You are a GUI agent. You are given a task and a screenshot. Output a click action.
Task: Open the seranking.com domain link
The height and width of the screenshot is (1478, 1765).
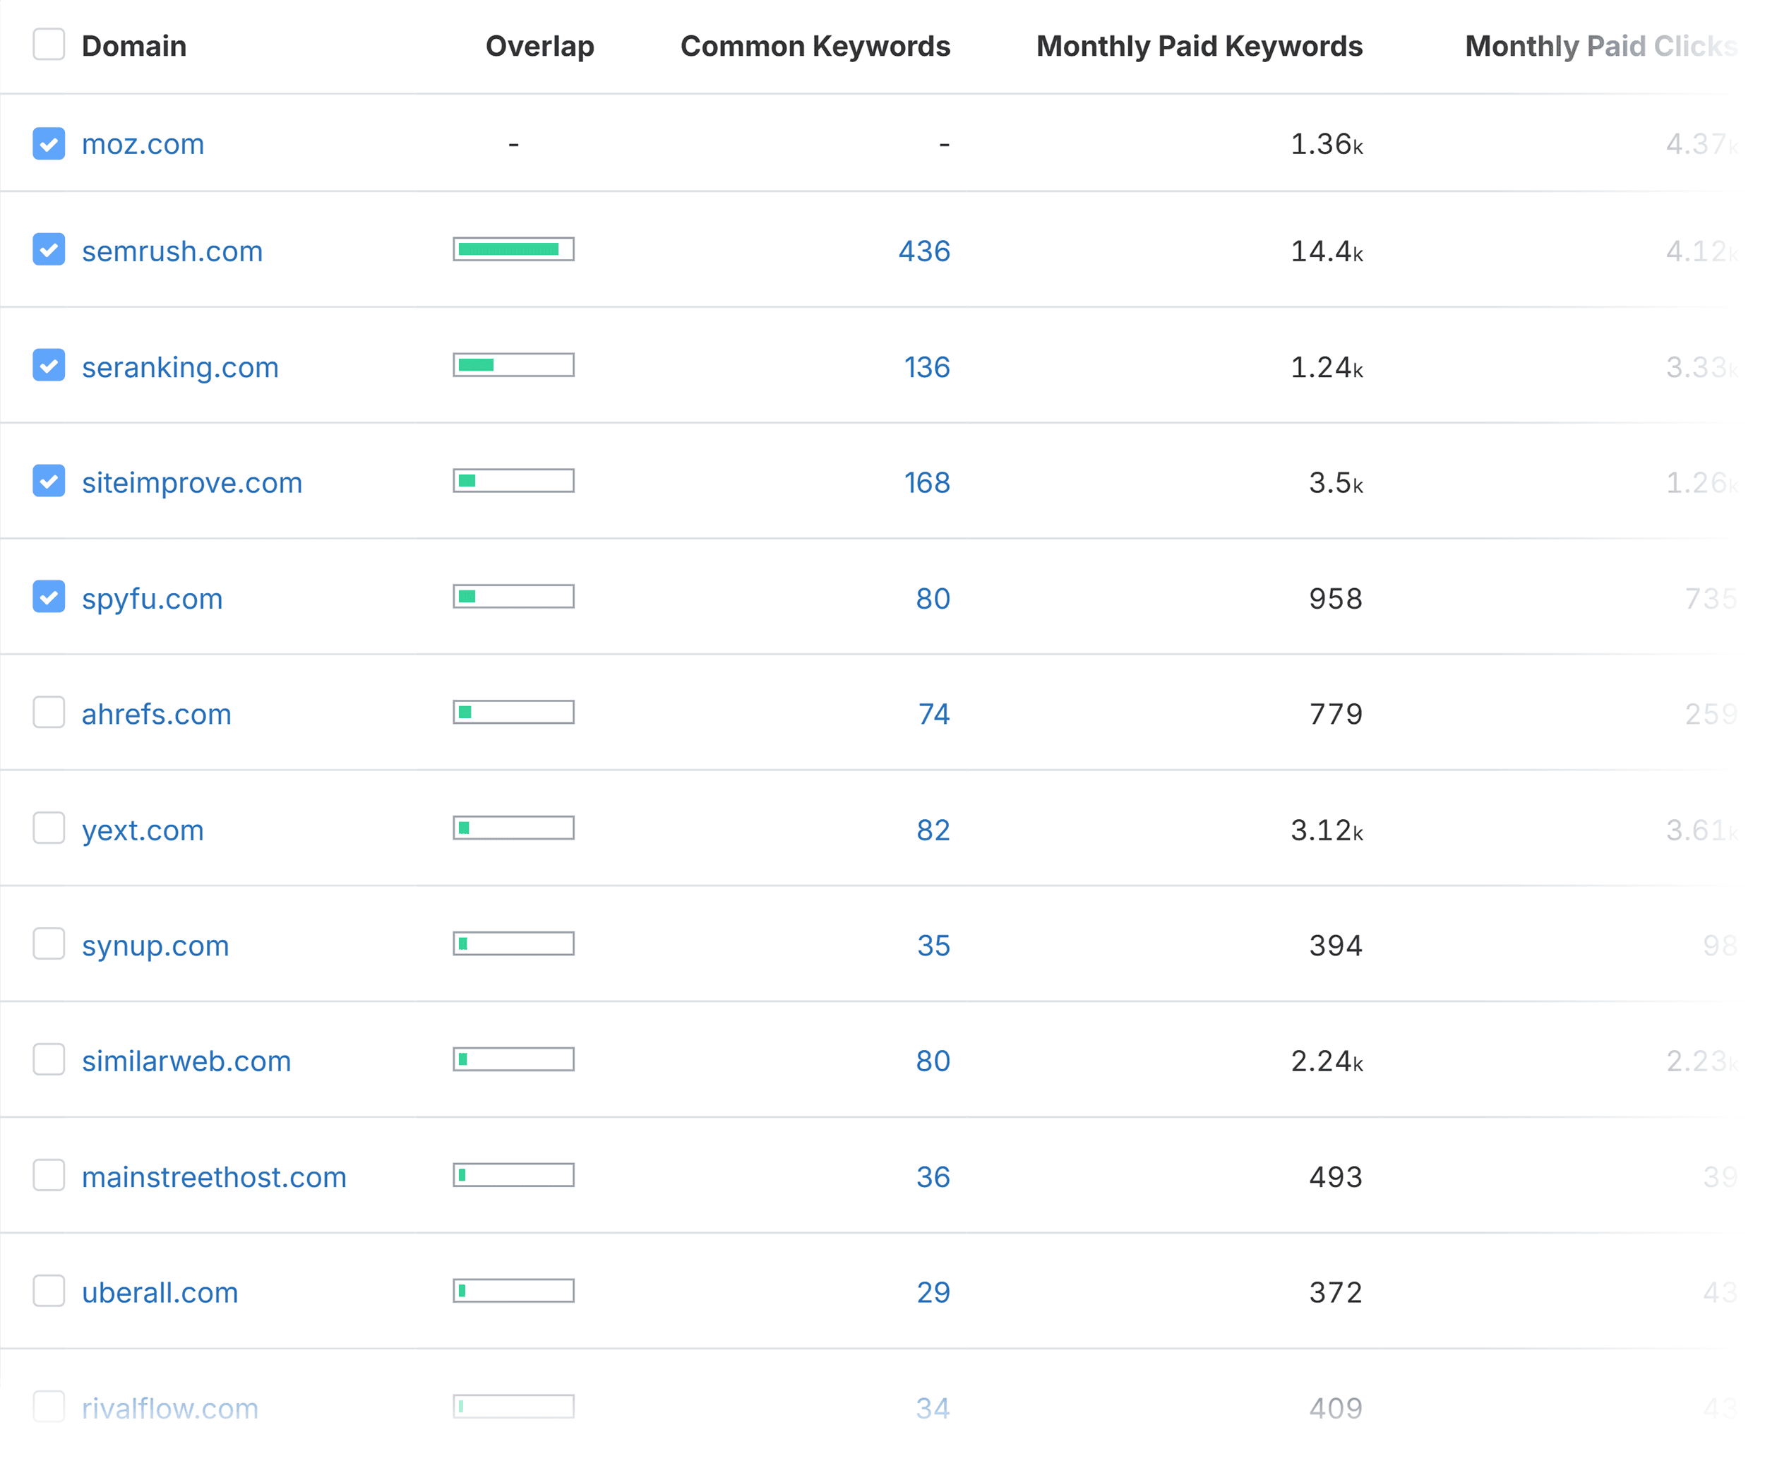(180, 367)
